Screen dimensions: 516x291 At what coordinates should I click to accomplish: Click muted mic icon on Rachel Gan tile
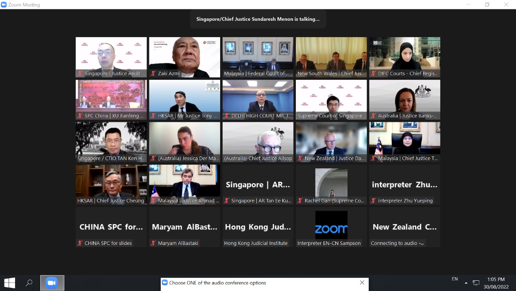tap(300, 201)
